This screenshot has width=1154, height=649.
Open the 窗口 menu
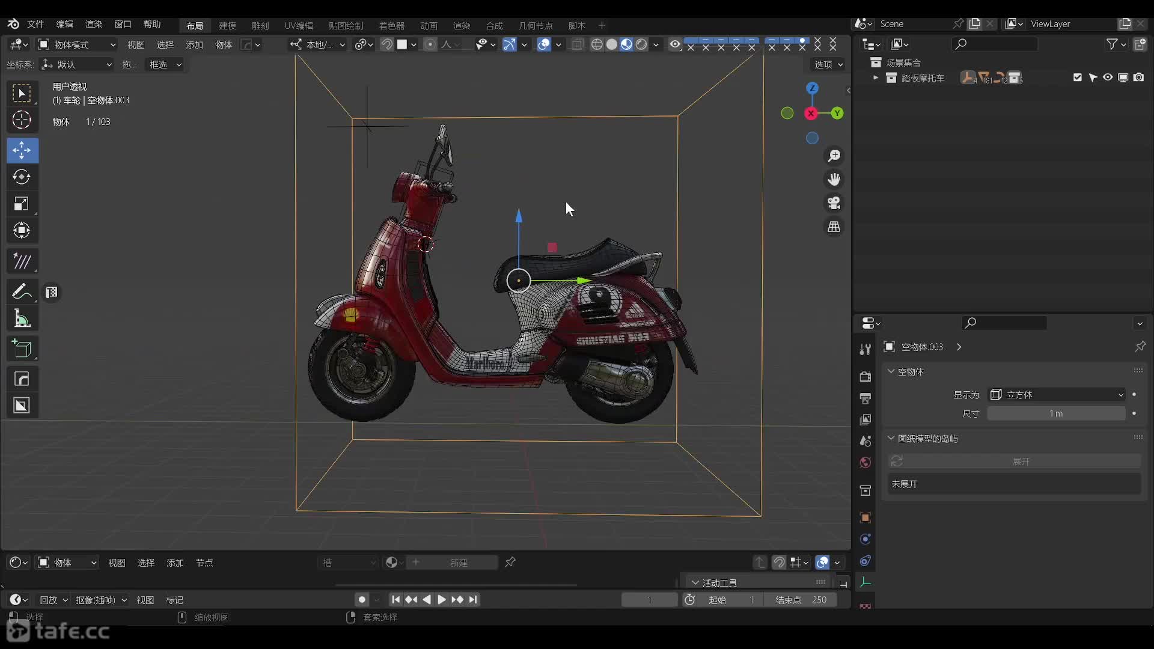123,24
